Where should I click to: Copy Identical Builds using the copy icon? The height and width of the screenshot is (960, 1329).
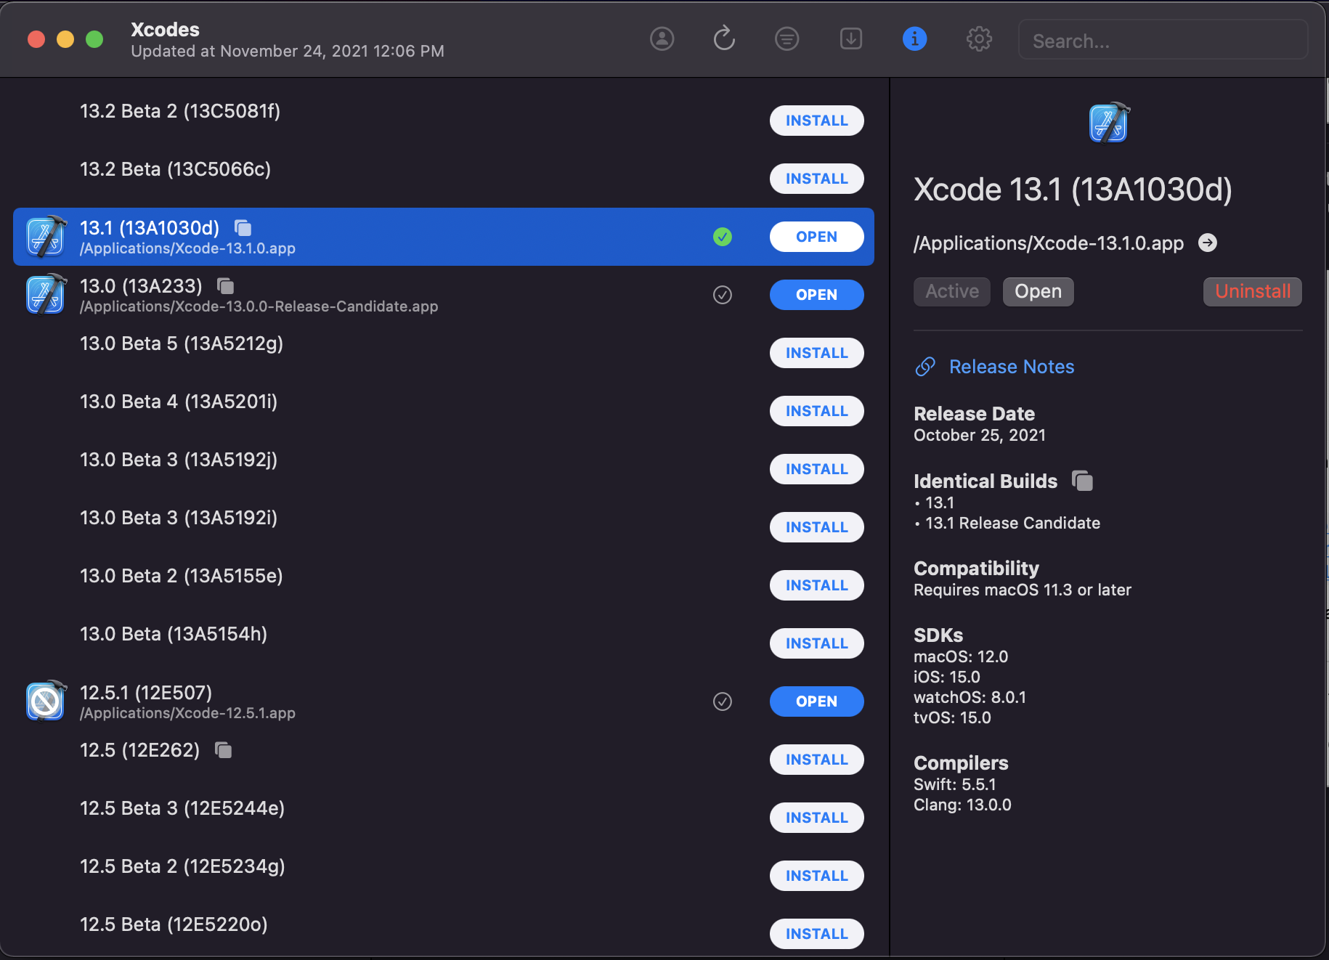(1082, 481)
